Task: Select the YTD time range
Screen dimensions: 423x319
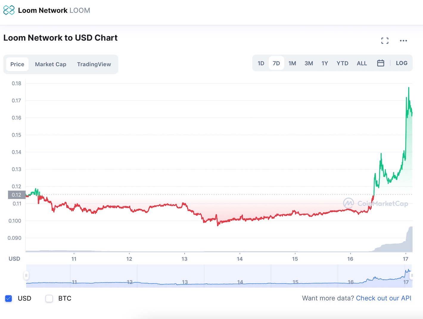Action: pos(342,63)
